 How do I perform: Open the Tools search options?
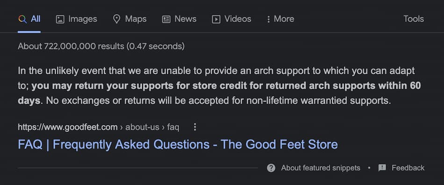[x=414, y=19]
